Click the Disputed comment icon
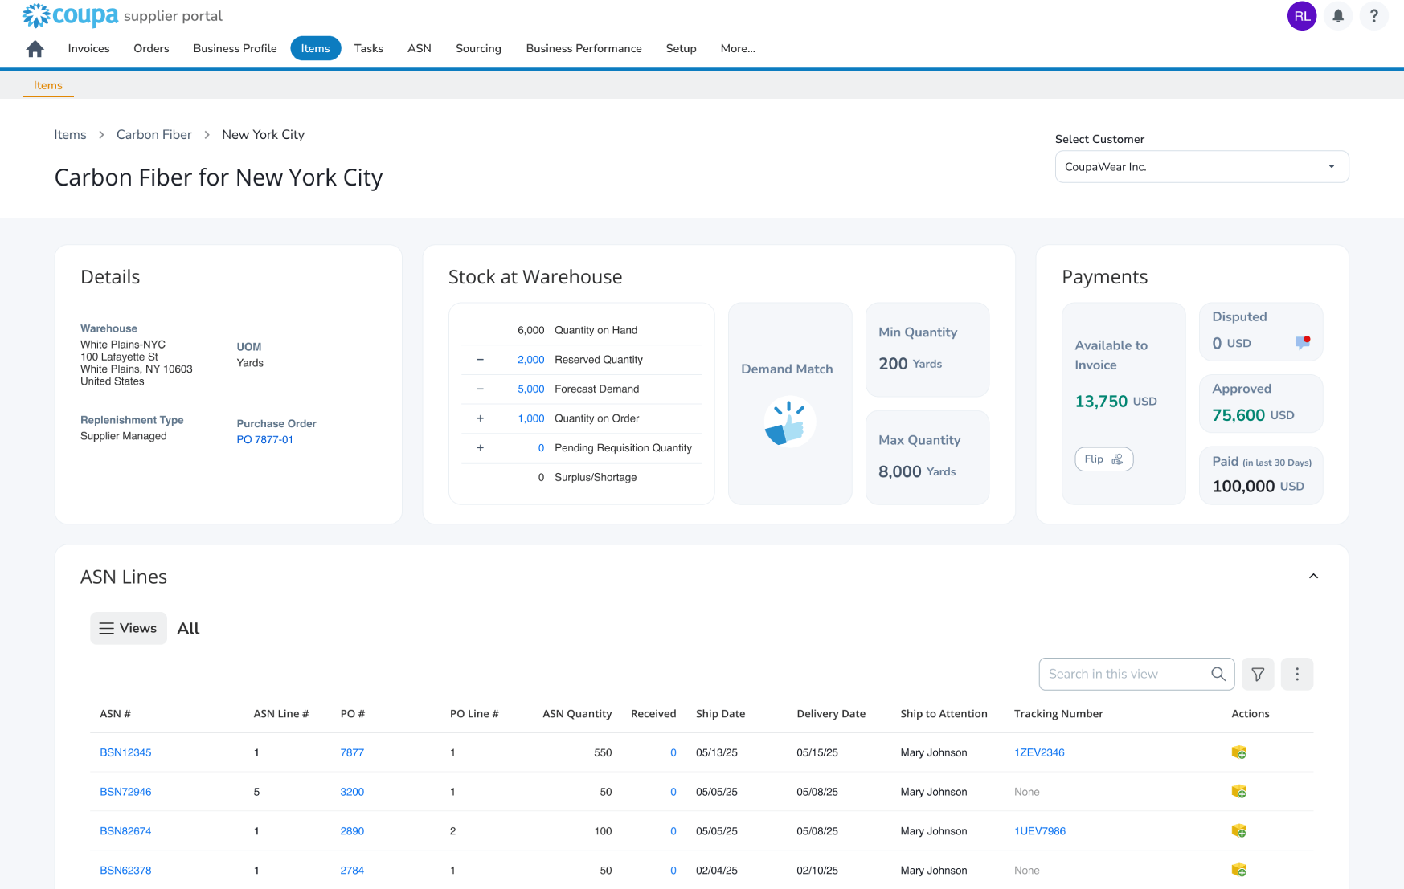Viewport: 1404px width, 889px height. (x=1303, y=343)
